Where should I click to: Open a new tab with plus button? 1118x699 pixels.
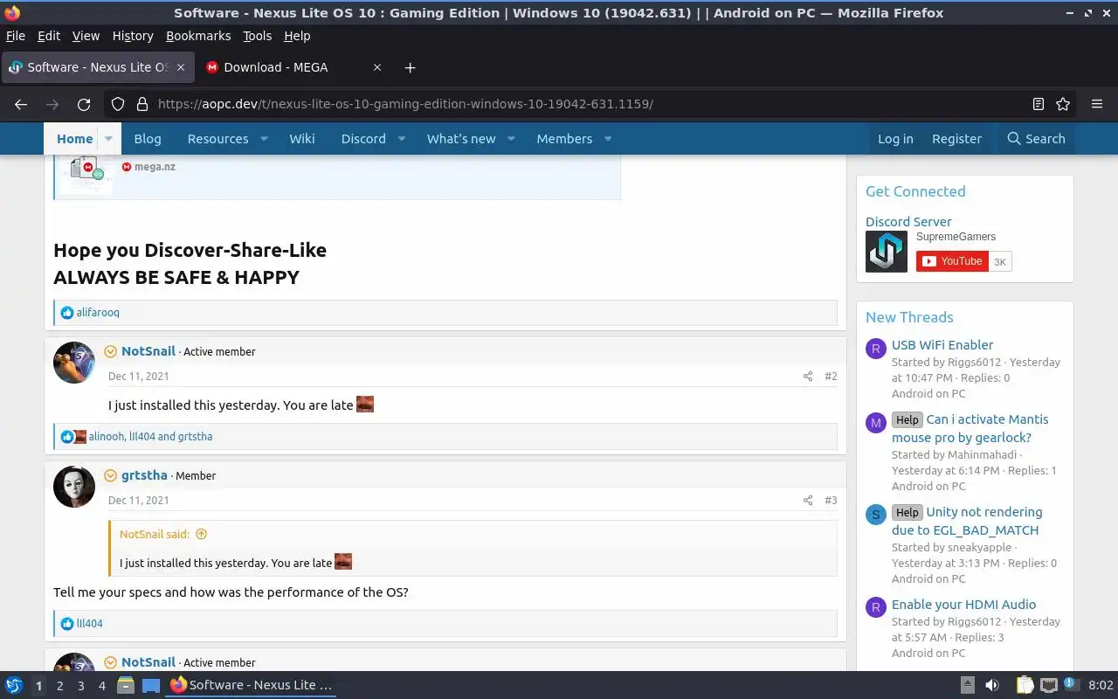coord(411,67)
